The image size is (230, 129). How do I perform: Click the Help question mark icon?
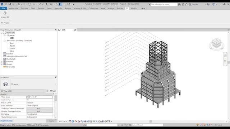(x=213, y=4)
